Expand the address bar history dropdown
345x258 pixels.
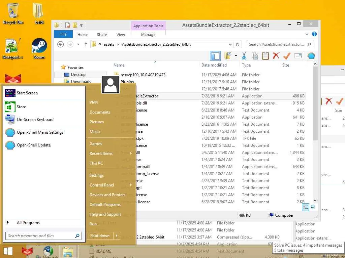(230, 45)
